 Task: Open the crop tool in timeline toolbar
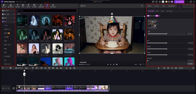click(45, 68)
